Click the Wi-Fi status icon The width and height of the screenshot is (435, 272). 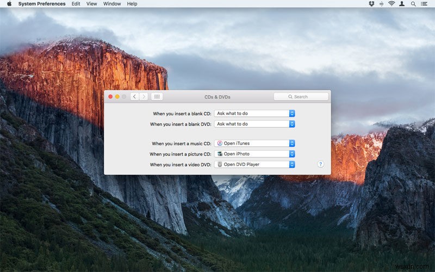coord(391,4)
